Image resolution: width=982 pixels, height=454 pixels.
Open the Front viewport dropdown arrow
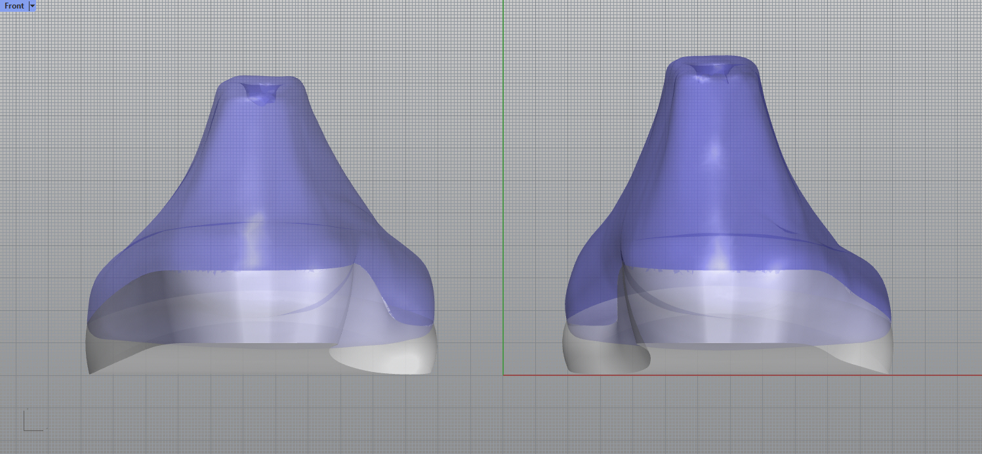coord(32,5)
